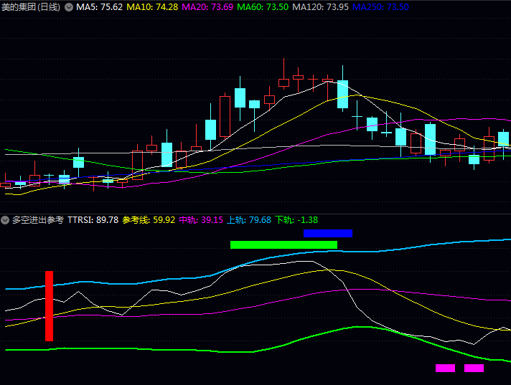Open the dropdown next to 美的集团(日线)

click(x=69, y=7)
